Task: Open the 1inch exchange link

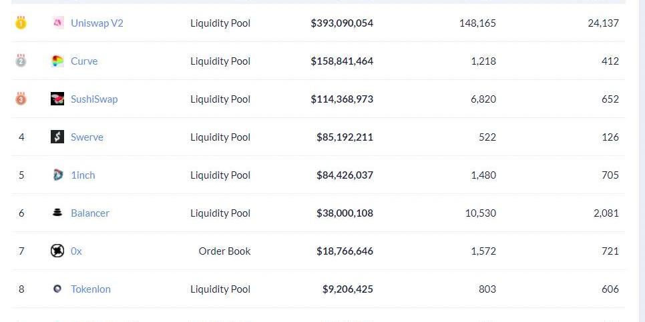Action: tap(83, 175)
